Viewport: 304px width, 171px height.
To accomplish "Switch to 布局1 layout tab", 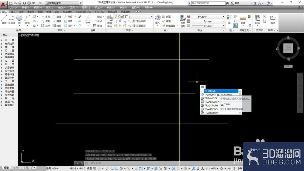I will click(x=16, y=168).
